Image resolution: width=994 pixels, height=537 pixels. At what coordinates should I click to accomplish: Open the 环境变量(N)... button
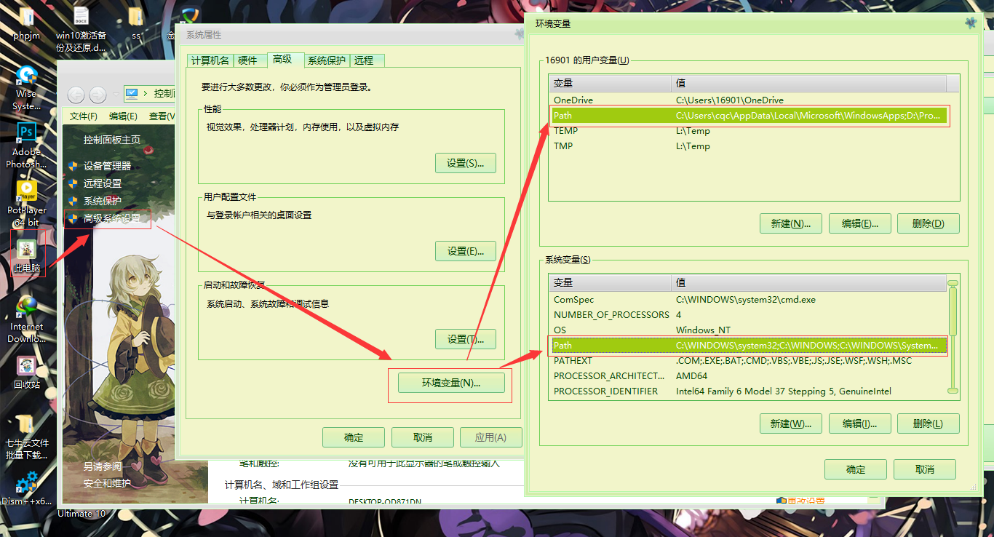click(451, 383)
